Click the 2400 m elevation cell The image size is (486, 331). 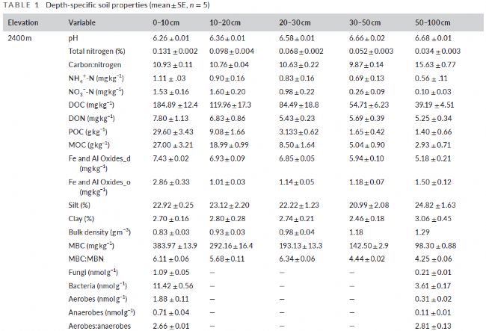click(x=21, y=36)
